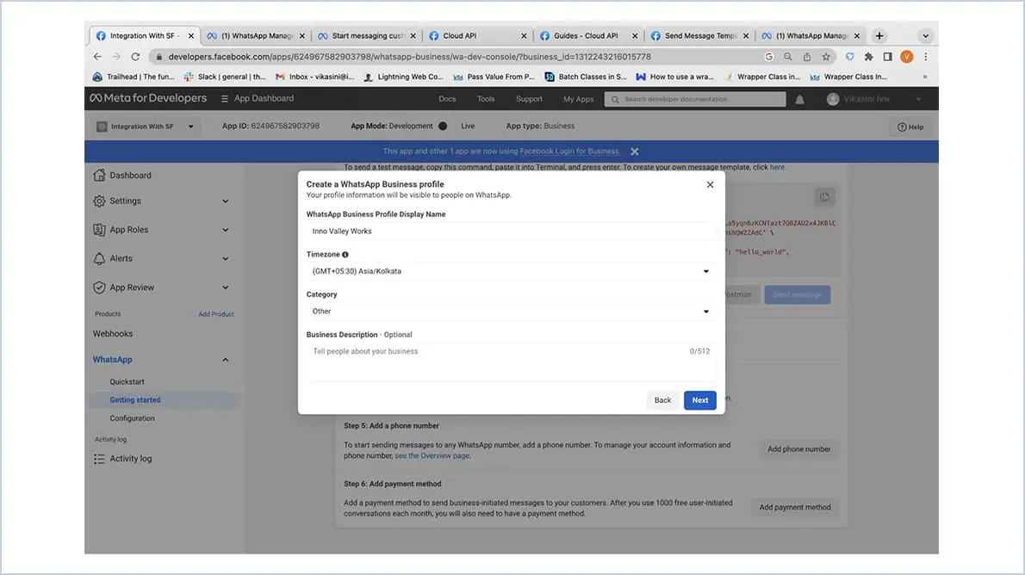Expand the App Review section

tap(226, 287)
